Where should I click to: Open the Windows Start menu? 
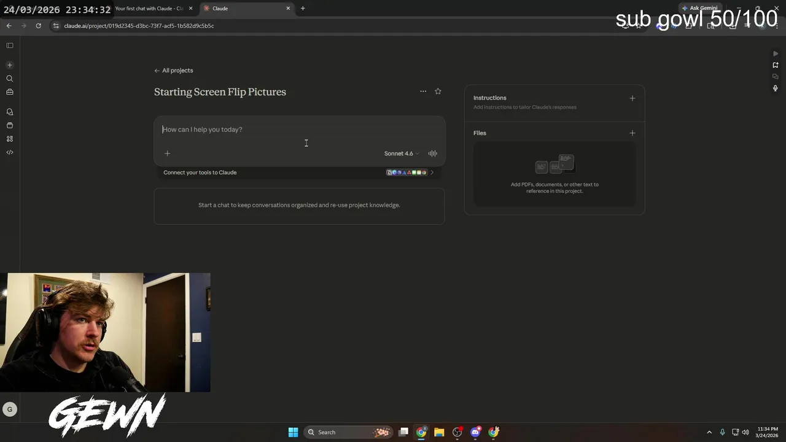[294, 432]
